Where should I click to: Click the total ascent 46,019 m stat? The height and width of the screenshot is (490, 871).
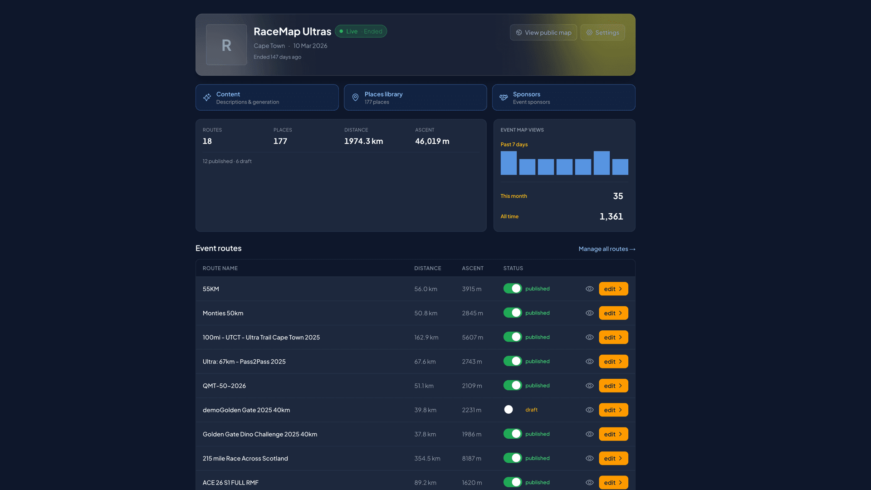pos(432,141)
